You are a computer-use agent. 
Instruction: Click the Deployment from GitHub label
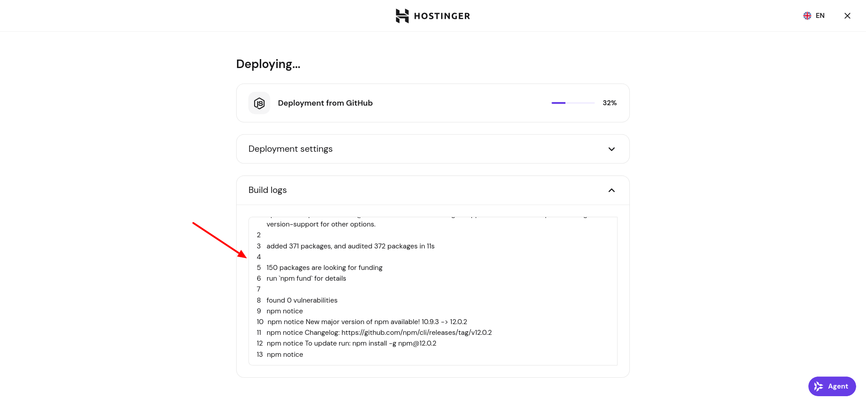[x=325, y=103]
